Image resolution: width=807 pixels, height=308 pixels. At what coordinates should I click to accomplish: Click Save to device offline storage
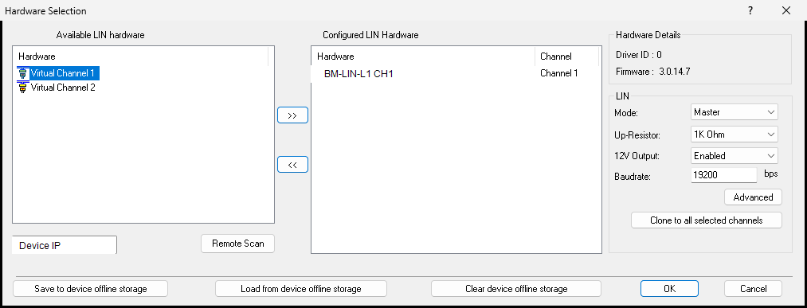click(x=91, y=288)
